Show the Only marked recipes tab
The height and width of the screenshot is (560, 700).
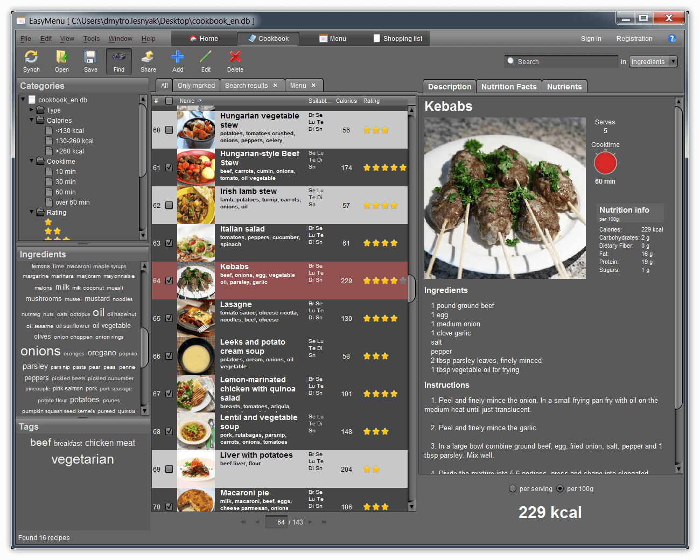196,85
